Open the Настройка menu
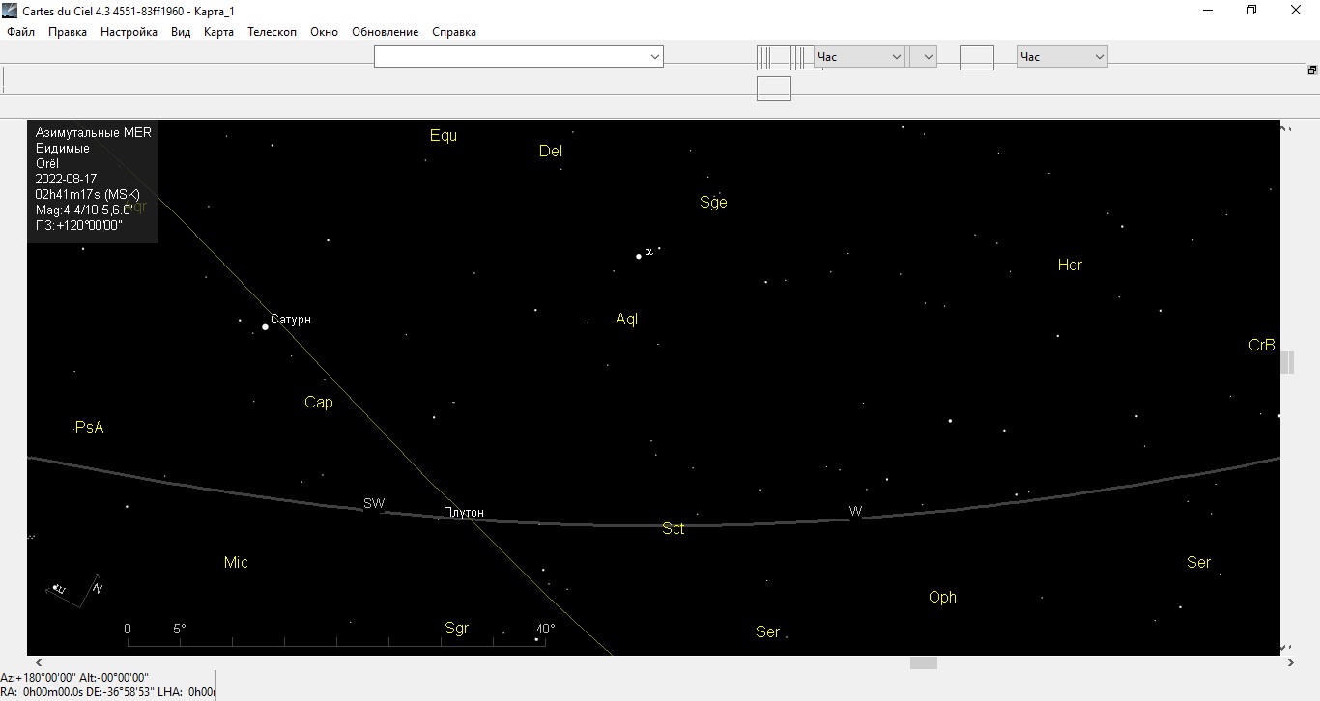Image resolution: width=1320 pixels, height=701 pixels. [129, 32]
